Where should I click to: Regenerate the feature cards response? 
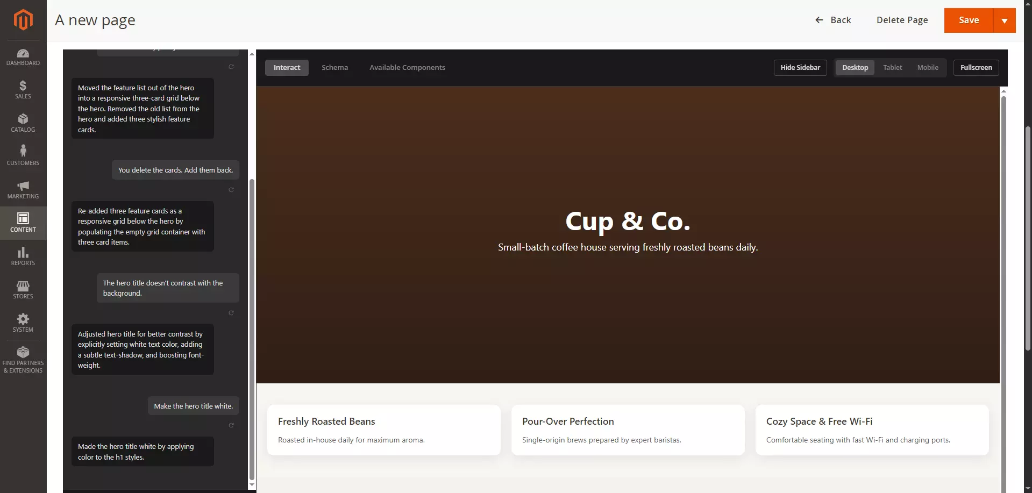(x=232, y=190)
